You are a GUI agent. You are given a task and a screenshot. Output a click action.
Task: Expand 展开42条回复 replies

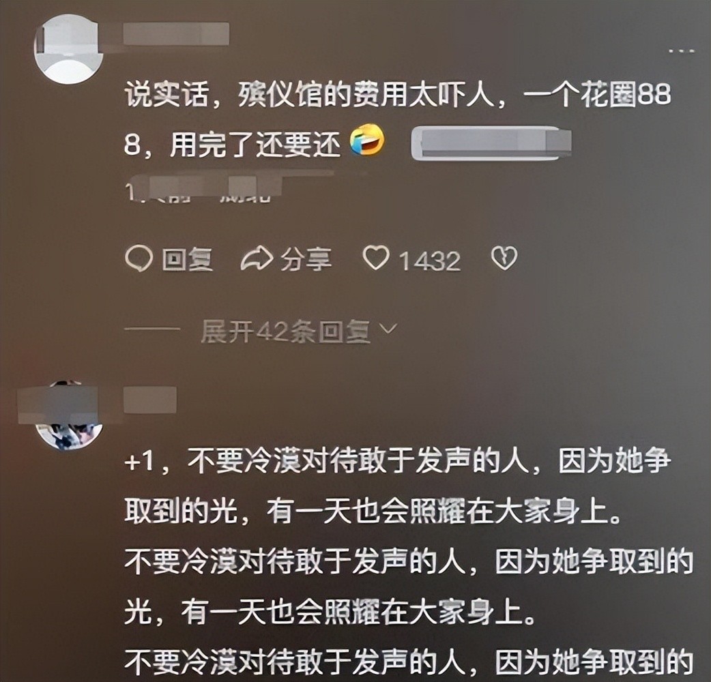[286, 331]
